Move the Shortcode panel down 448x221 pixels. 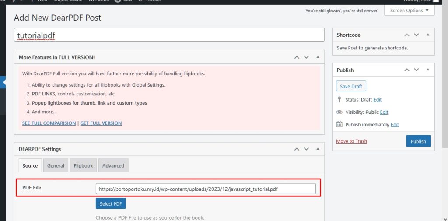(416, 35)
